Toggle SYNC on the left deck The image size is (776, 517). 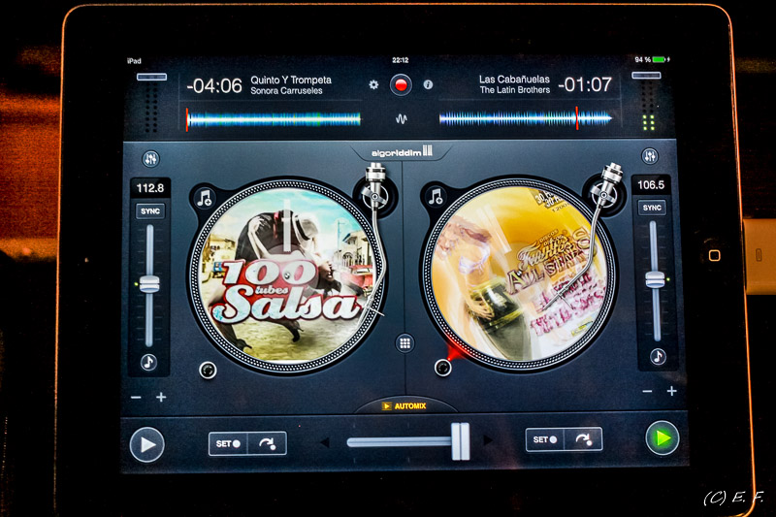(x=149, y=211)
